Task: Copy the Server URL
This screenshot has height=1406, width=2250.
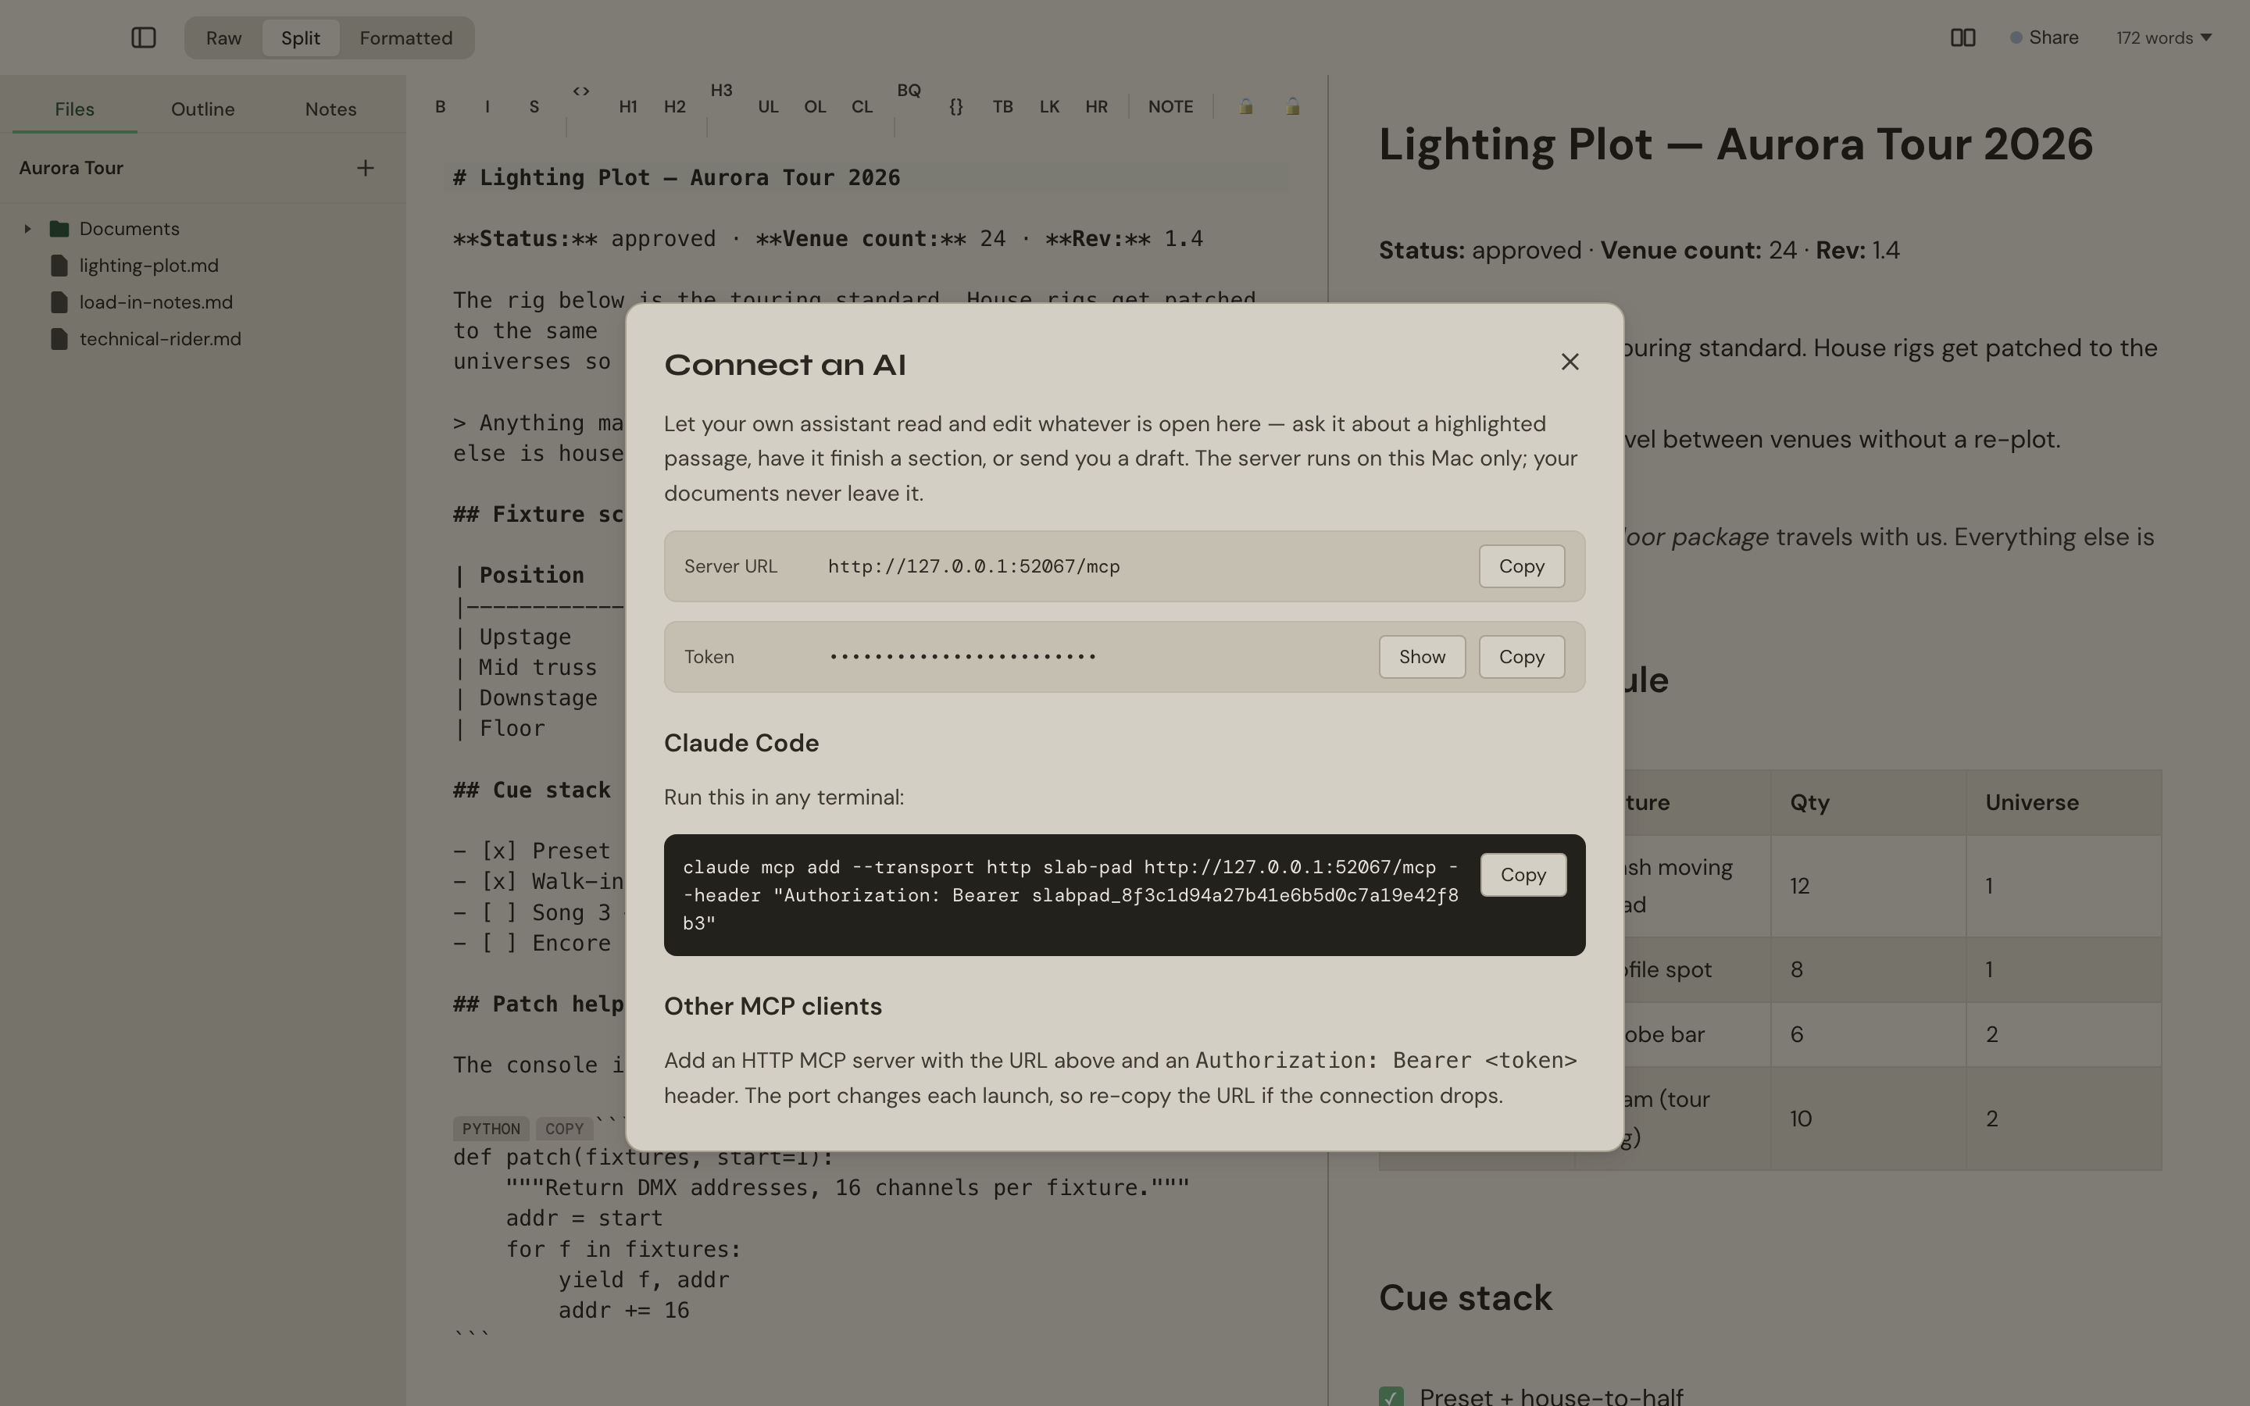Action: coord(1522,566)
